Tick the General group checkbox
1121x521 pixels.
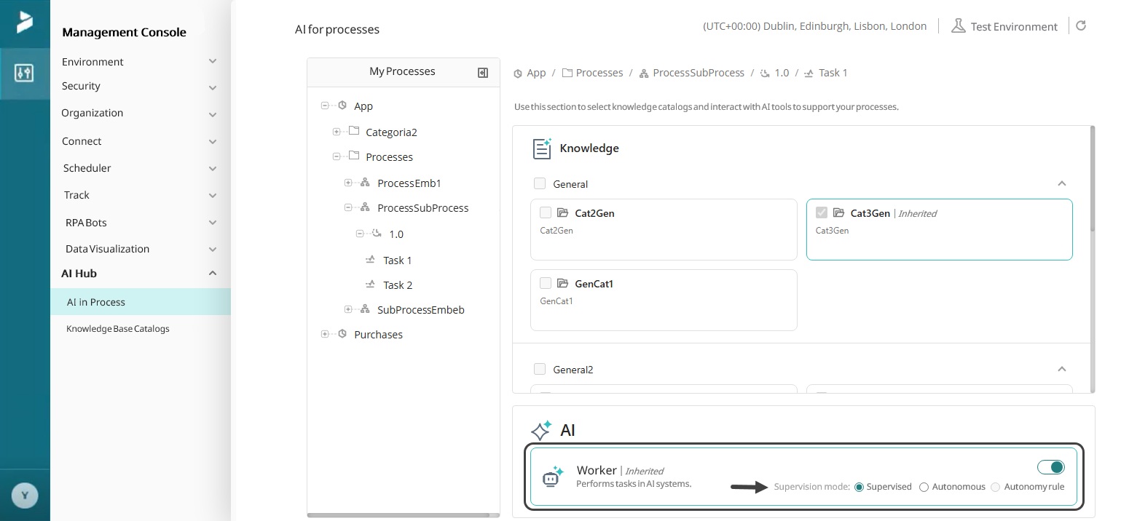[540, 184]
